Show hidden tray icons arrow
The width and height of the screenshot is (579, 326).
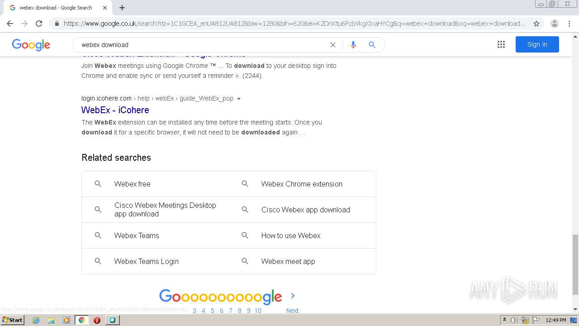click(504, 320)
